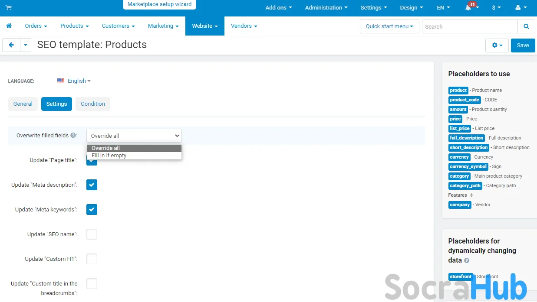The height and width of the screenshot is (302, 537).
Task: Click into the Search input field
Action: point(469,26)
